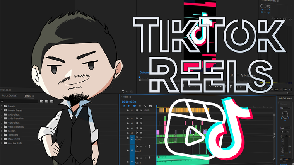Hide the Subtitle track with eye icon
Screen dimensions: 294x165
141,110
